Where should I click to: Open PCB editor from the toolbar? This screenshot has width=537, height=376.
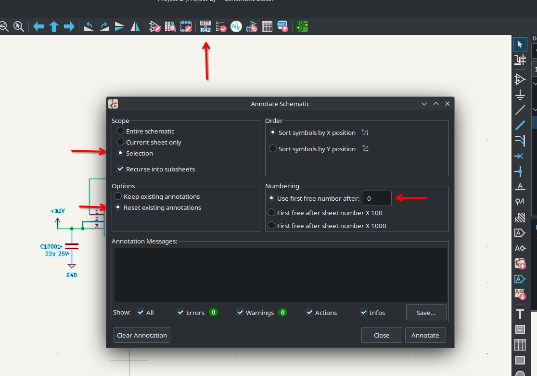pyautogui.click(x=302, y=26)
